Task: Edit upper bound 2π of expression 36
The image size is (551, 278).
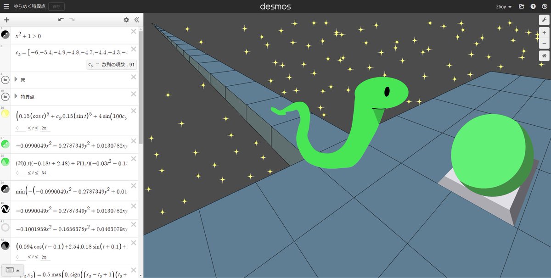Action: (45, 128)
